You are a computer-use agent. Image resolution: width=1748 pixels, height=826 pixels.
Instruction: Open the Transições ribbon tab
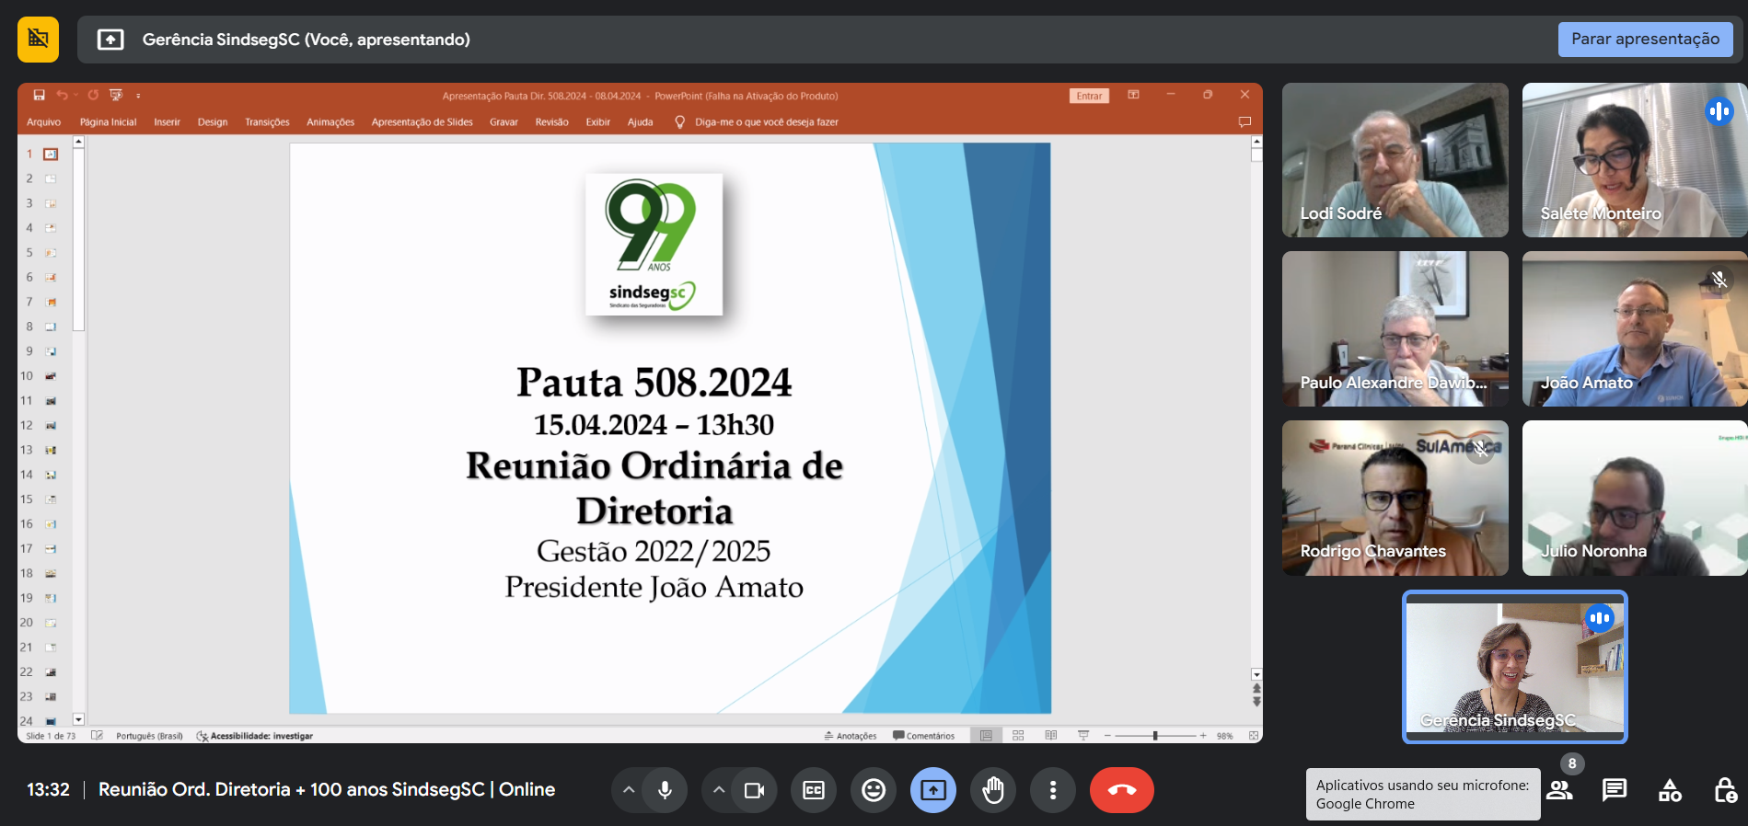(x=267, y=122)
